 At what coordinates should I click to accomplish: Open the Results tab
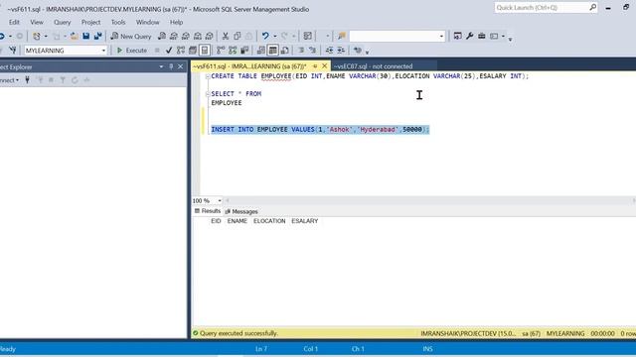(208, 211)
